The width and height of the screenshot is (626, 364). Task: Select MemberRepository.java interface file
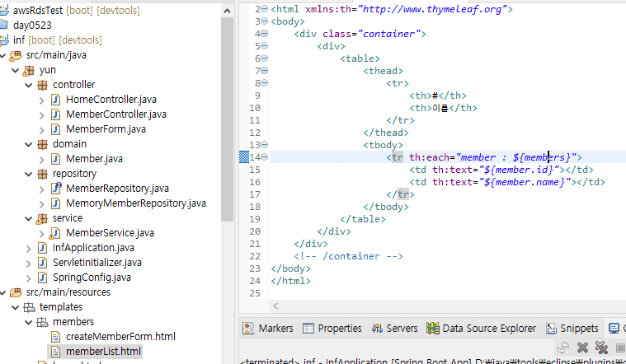click(x=117, y=189)
